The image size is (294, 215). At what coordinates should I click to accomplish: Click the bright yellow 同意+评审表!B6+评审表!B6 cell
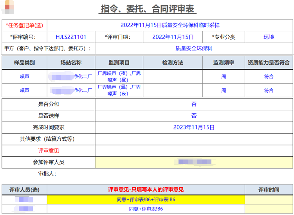pos(146,200)
